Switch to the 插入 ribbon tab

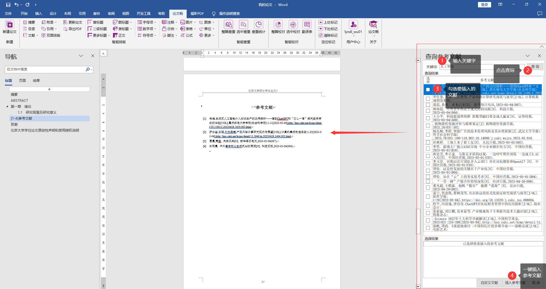(x=38, y=14)
